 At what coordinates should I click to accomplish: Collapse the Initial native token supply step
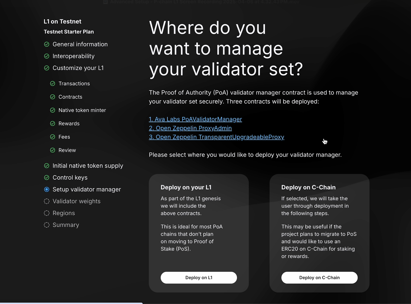pyautogui.click(x=88, y=166)
